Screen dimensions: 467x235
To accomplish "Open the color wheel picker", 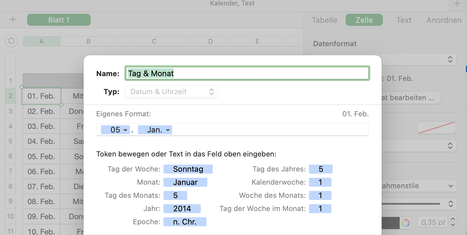I will coord(405,223).
